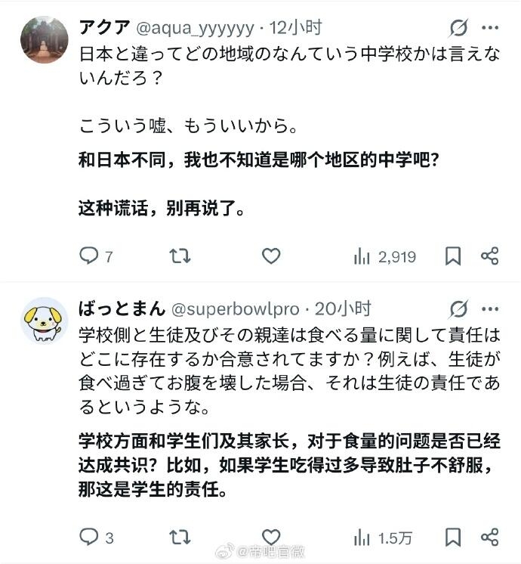View analytics showing 1.5万 views
The height and width of the screenshot is (564, 521).
(384, 538)
